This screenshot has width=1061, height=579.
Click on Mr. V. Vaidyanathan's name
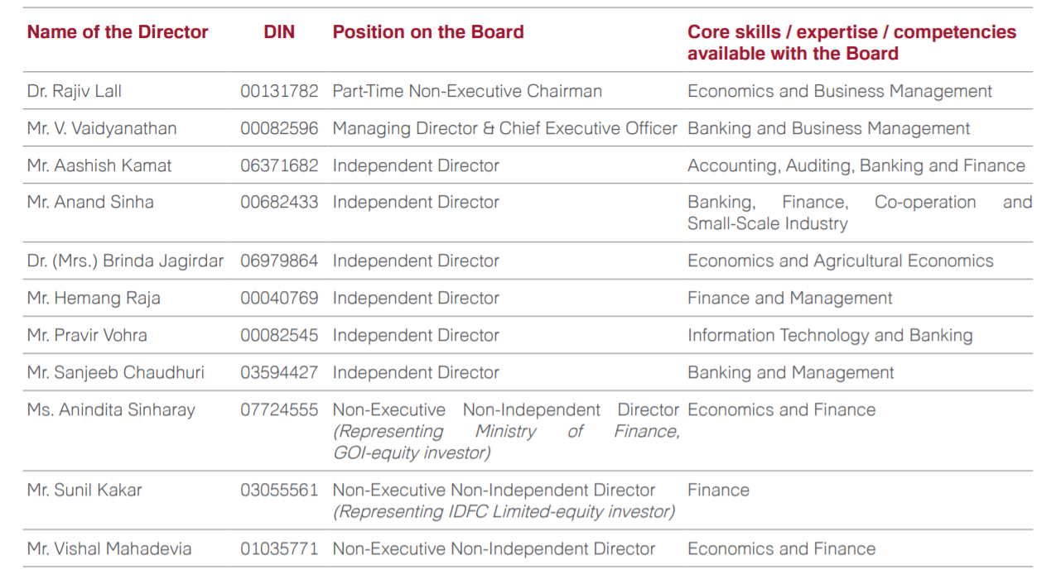tap(102, 128)
